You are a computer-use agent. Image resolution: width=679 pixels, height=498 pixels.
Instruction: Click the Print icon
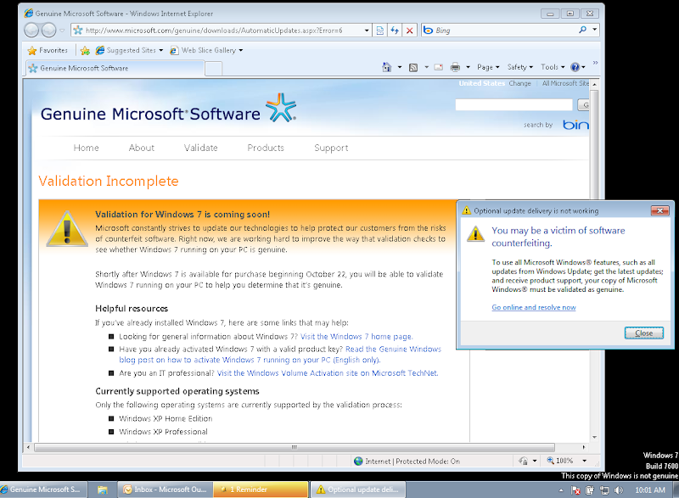[x=455, y=67]
